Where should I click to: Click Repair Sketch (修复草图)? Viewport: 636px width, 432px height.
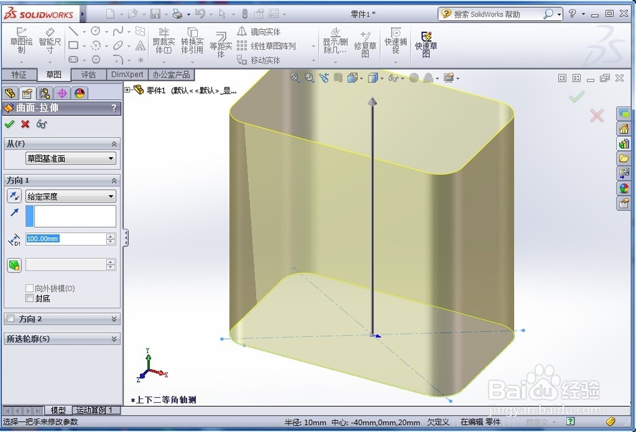pyautogui.click(x=365, y=44)
